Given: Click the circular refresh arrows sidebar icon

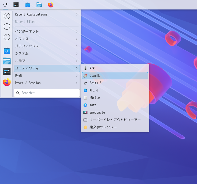Looking at the screenshot, I should [x=7, y=27].
